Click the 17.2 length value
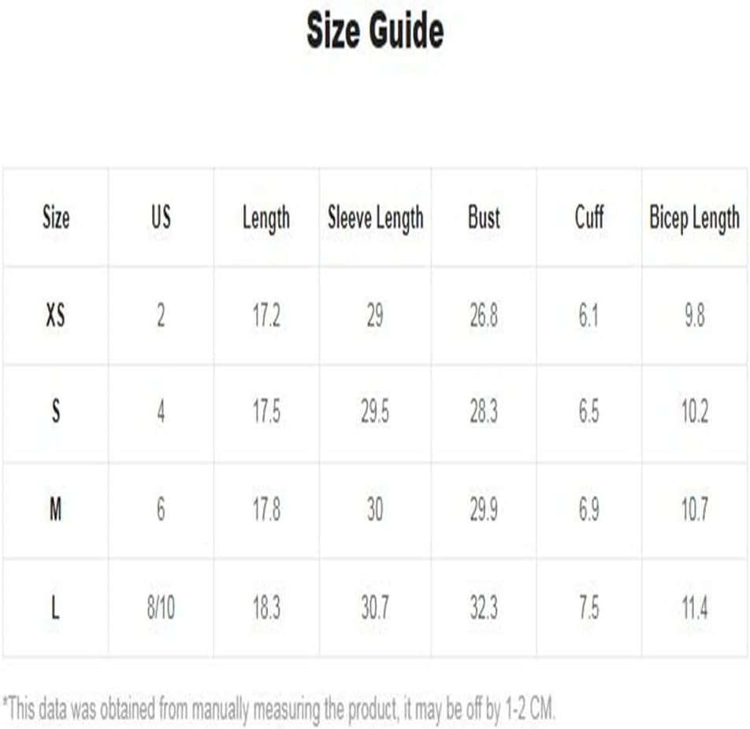750x729 pixels. (266, 316)
